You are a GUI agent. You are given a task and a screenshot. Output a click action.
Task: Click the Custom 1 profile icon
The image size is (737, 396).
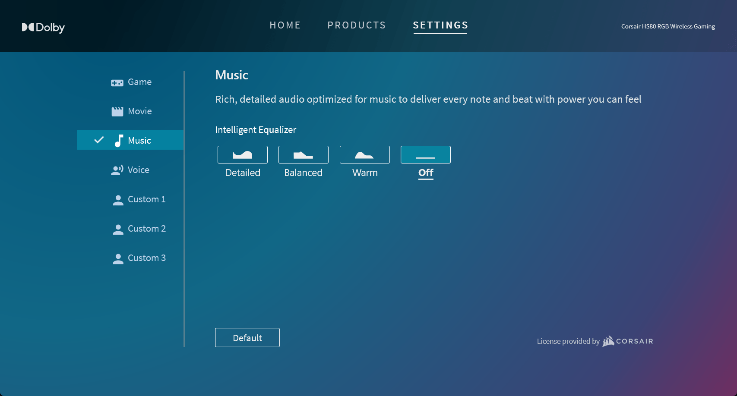point(118,200)
